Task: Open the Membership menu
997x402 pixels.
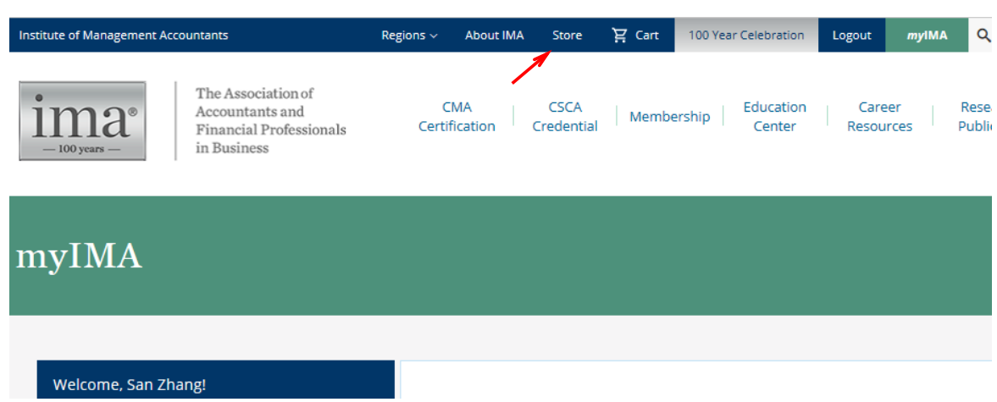Action: tap(669, 117)
